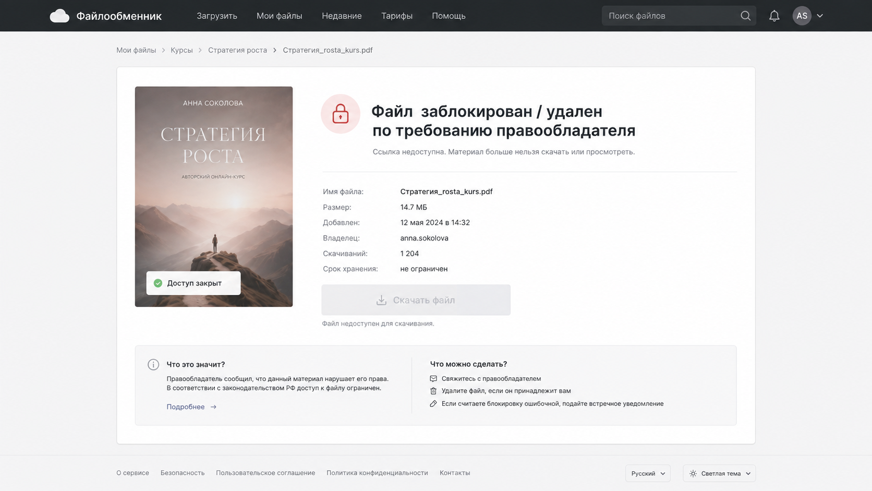The width and height of the screenshot is (872, 491).
Task: Click the info circle icon
Action: tap(153, 364)
